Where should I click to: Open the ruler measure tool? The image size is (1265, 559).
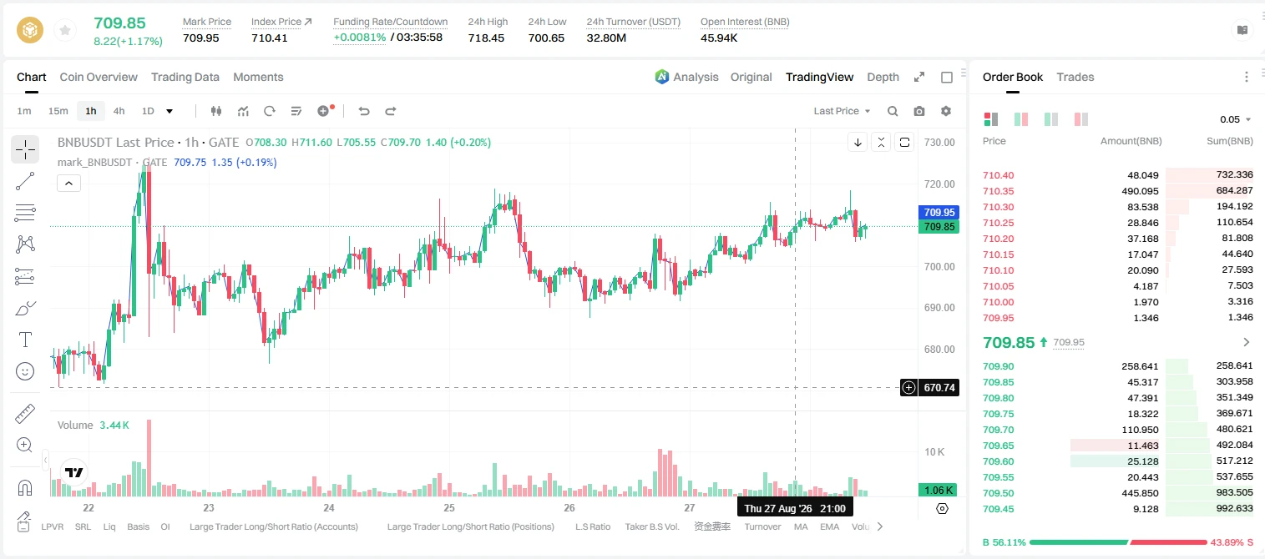coord(25,414)
